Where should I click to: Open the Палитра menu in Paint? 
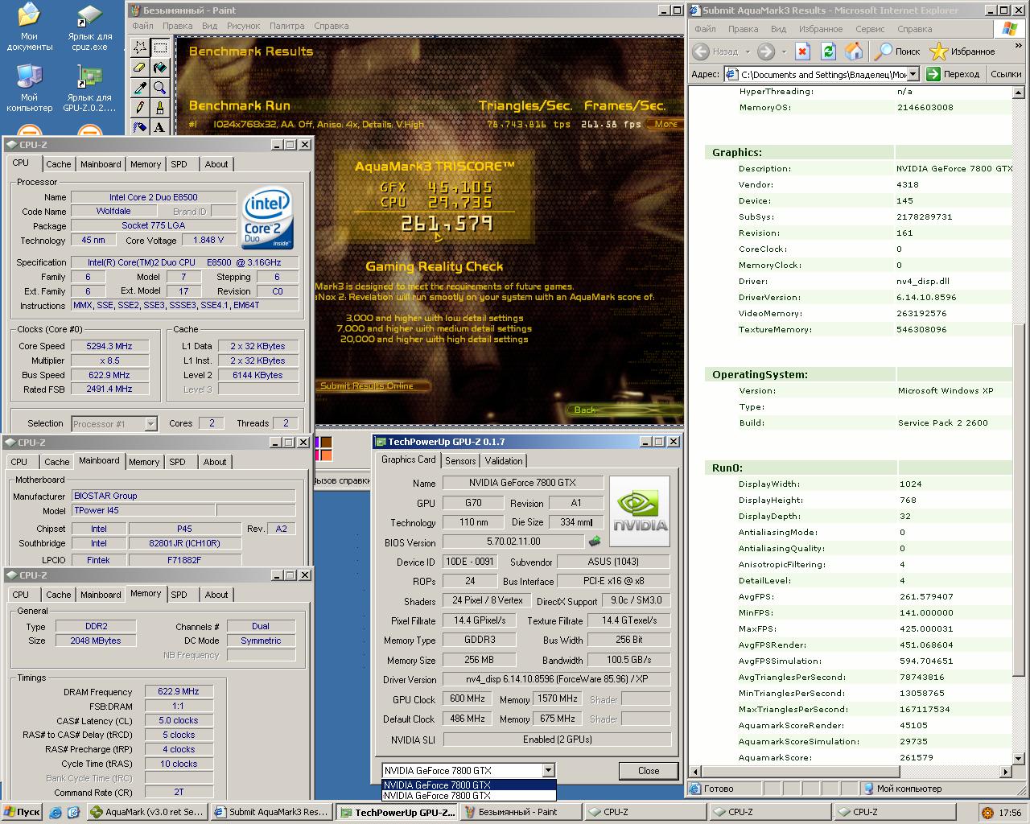286,26
